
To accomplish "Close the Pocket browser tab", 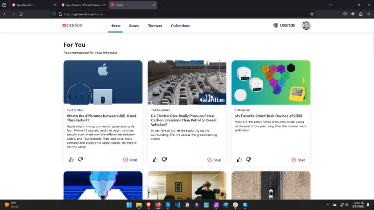I will 154,5.
